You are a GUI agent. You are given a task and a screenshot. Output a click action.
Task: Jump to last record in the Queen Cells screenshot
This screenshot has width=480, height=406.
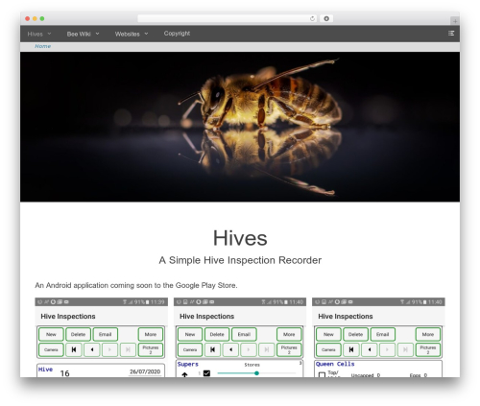tap(405, 349)
